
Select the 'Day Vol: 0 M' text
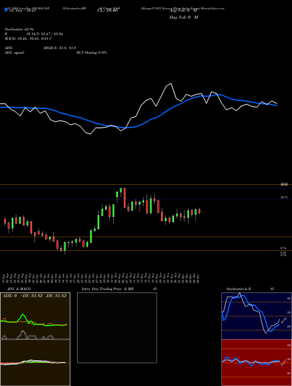coord(183,17)
